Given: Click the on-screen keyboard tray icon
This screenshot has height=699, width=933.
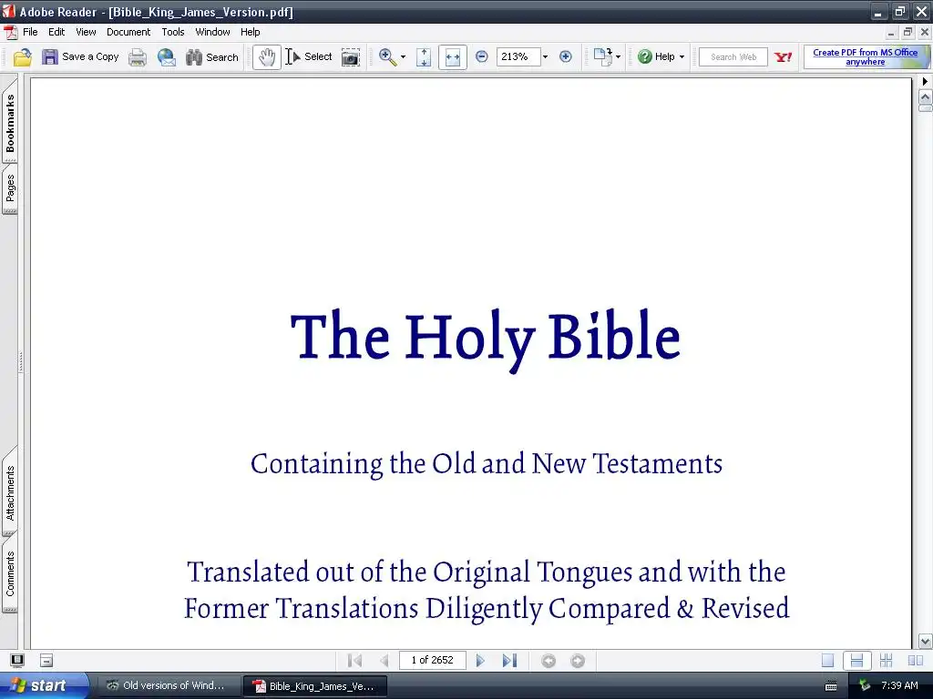Looking at the screenshot, I should [831, 686].
